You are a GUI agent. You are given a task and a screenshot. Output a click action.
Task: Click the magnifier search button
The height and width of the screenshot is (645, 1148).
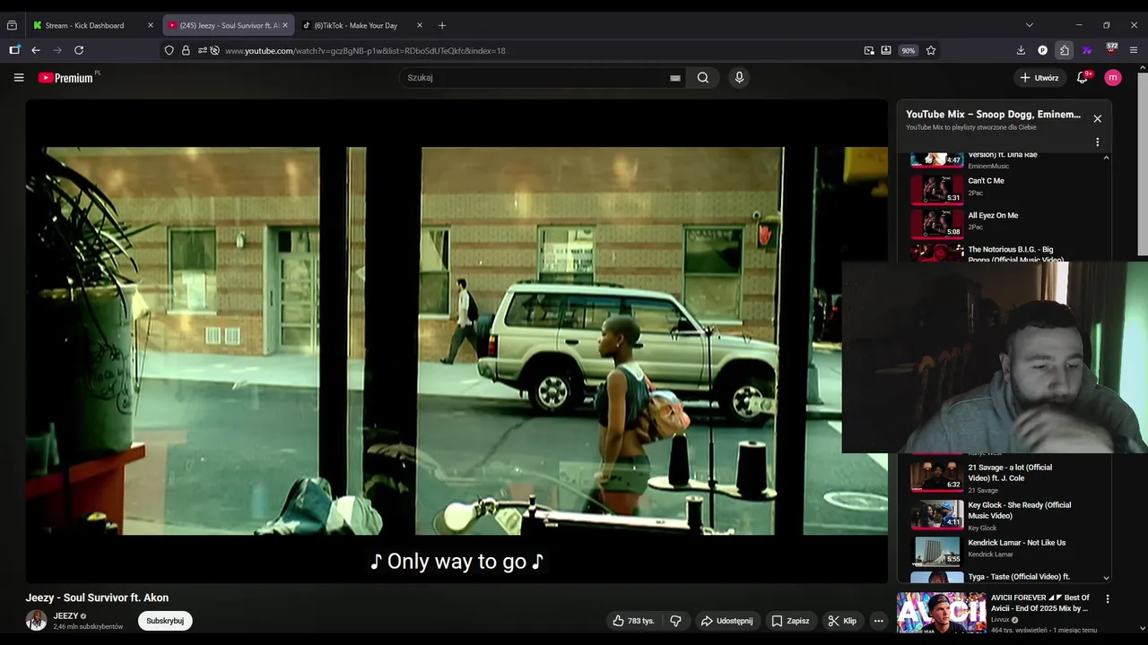click(x=703, y=78)
